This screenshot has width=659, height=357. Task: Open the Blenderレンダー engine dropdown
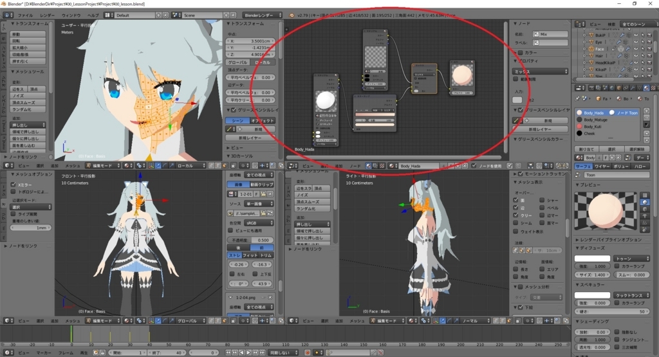(263, 15)
